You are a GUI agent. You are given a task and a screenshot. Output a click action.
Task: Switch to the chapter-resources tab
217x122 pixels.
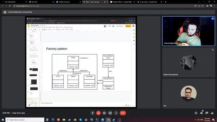point(68,2)
